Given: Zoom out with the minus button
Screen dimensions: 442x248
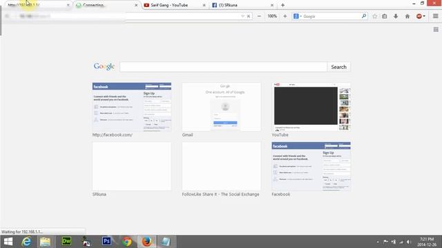Looking at the screenshot, I should 259,17.
